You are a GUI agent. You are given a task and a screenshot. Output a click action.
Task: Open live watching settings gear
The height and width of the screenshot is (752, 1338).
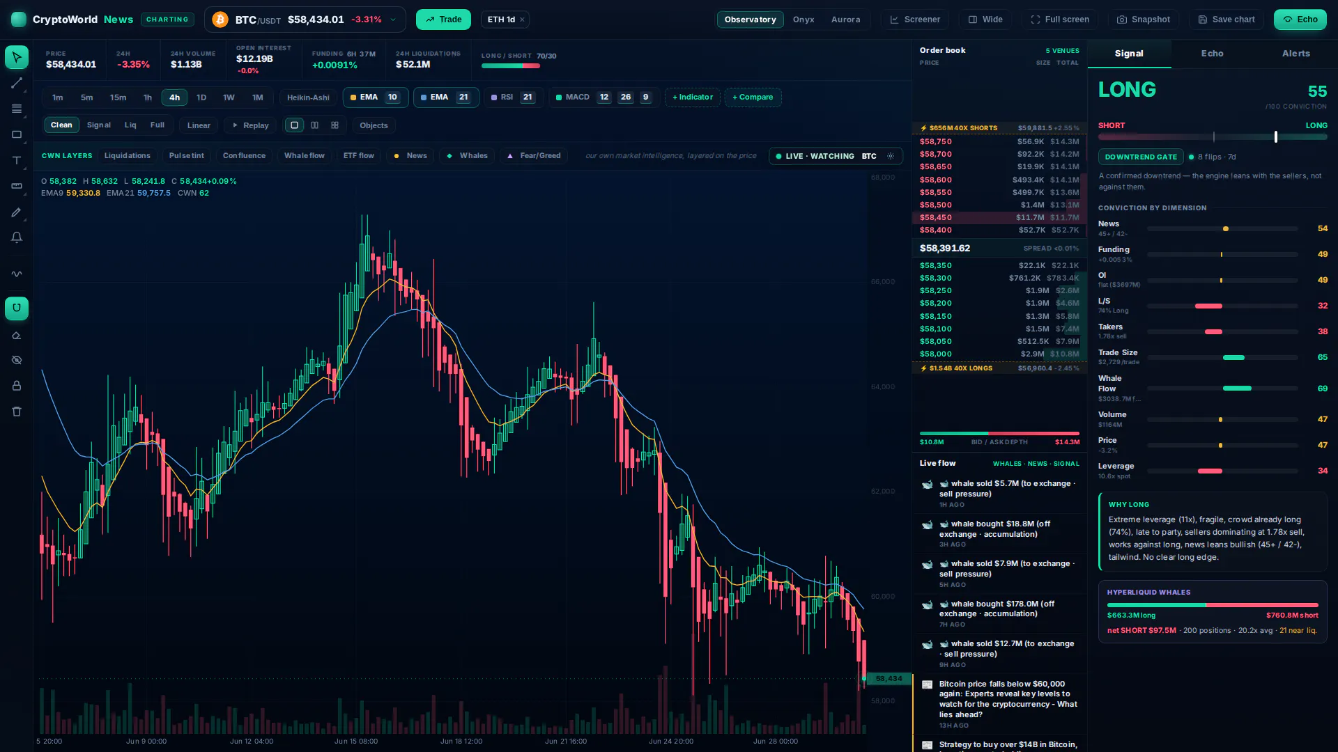pos(891,156)
